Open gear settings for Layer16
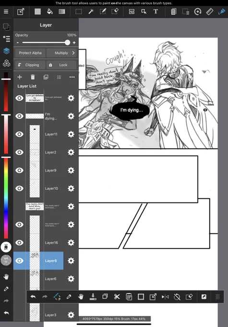 point(71,242)
